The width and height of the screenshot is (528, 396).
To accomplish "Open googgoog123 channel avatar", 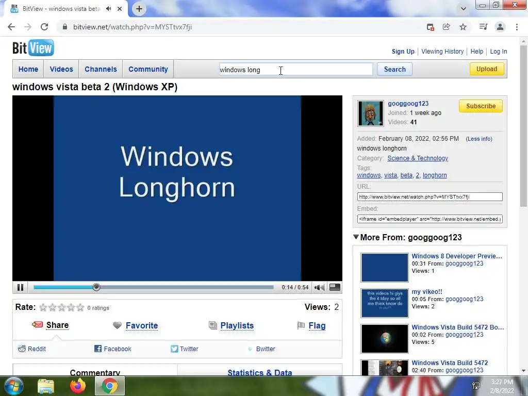I will [370, 113].
